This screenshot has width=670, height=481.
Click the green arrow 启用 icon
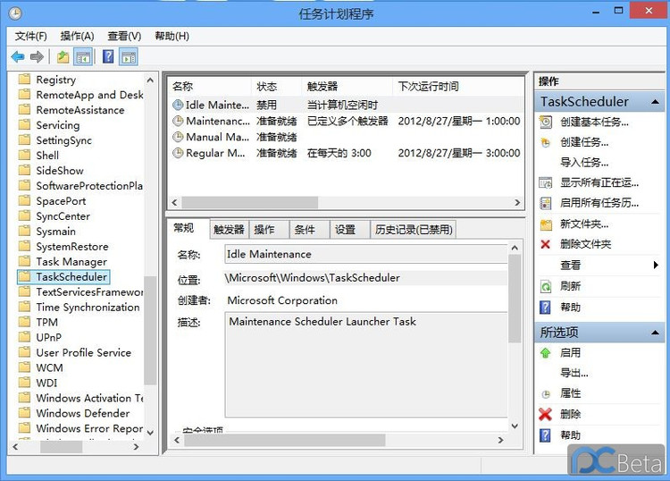[x=545, y=353]
